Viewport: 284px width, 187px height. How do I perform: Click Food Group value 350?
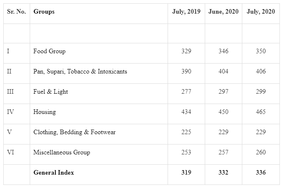click(260, 52)
